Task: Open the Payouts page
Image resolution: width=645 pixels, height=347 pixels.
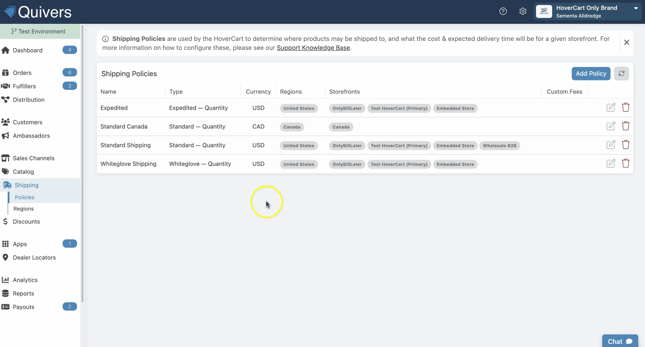Action: (x=23, y=307)
